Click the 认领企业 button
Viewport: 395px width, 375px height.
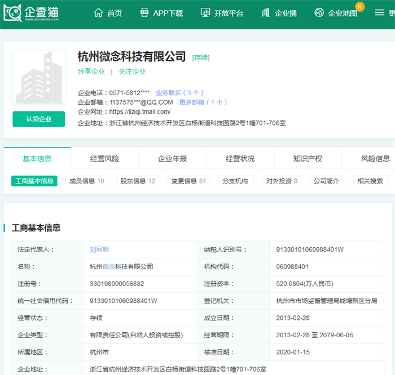39,119
